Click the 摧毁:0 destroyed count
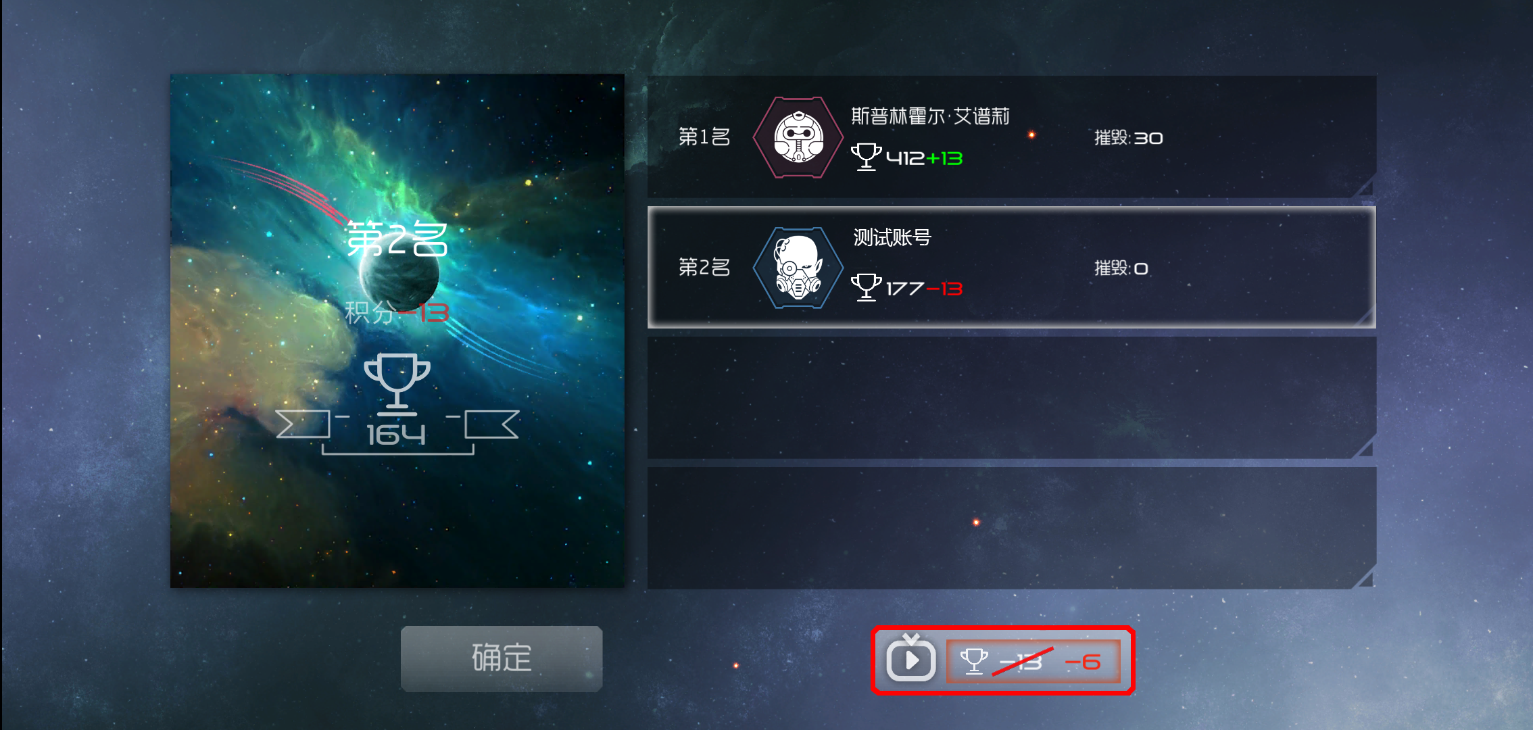1533x730 pixels. tap(1121, 268)
